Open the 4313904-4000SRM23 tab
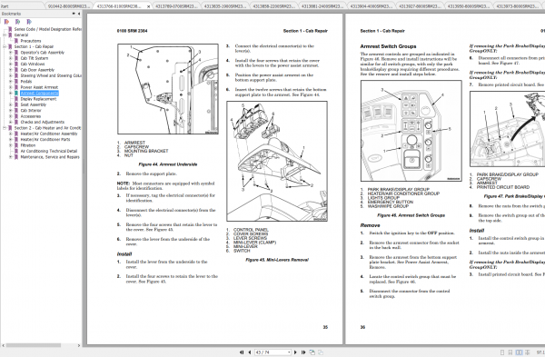The height and width of the screenshot is (357, 545). pos(371,6)
